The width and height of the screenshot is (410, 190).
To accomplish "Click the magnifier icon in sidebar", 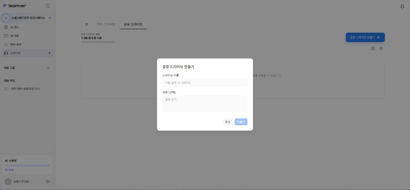I will pos(6,44).
